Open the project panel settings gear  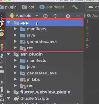point(68,16)
